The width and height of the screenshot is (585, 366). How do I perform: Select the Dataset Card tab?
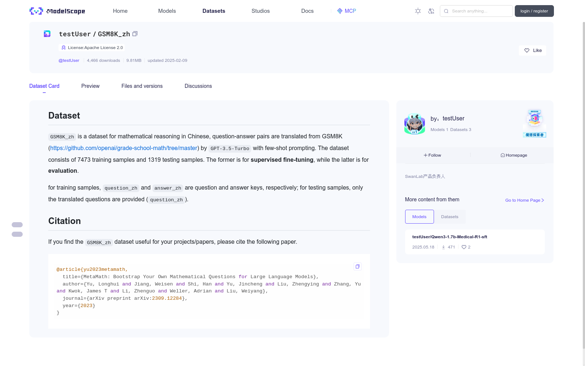click(x=44, y=86)
